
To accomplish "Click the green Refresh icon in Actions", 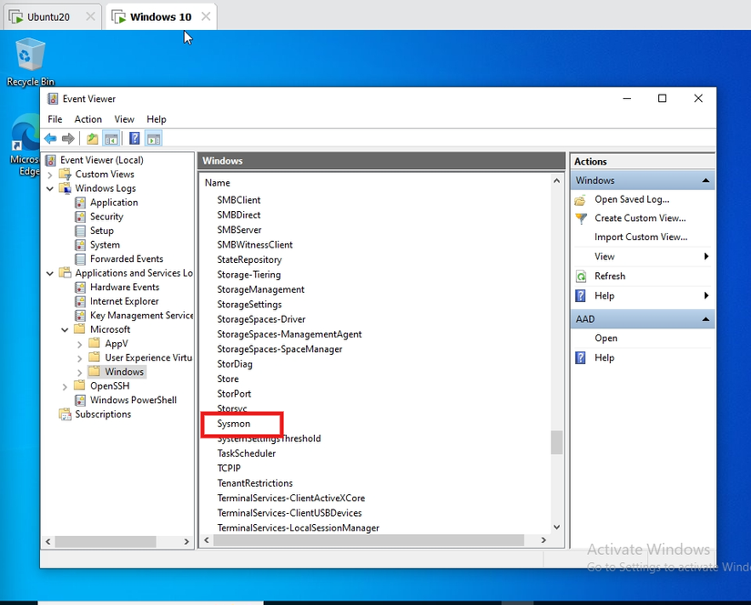I will (x=581, y=277).
